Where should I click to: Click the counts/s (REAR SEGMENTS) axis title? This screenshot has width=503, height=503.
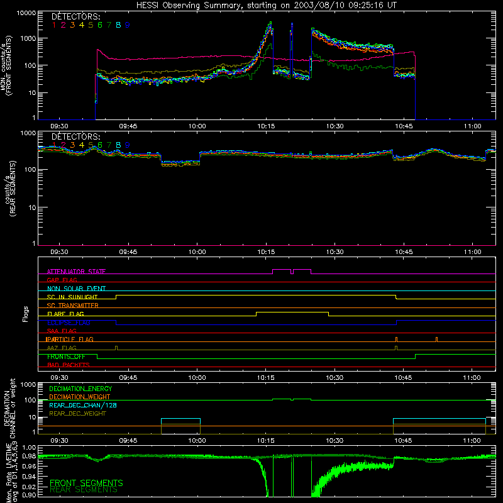coord(10,189)
